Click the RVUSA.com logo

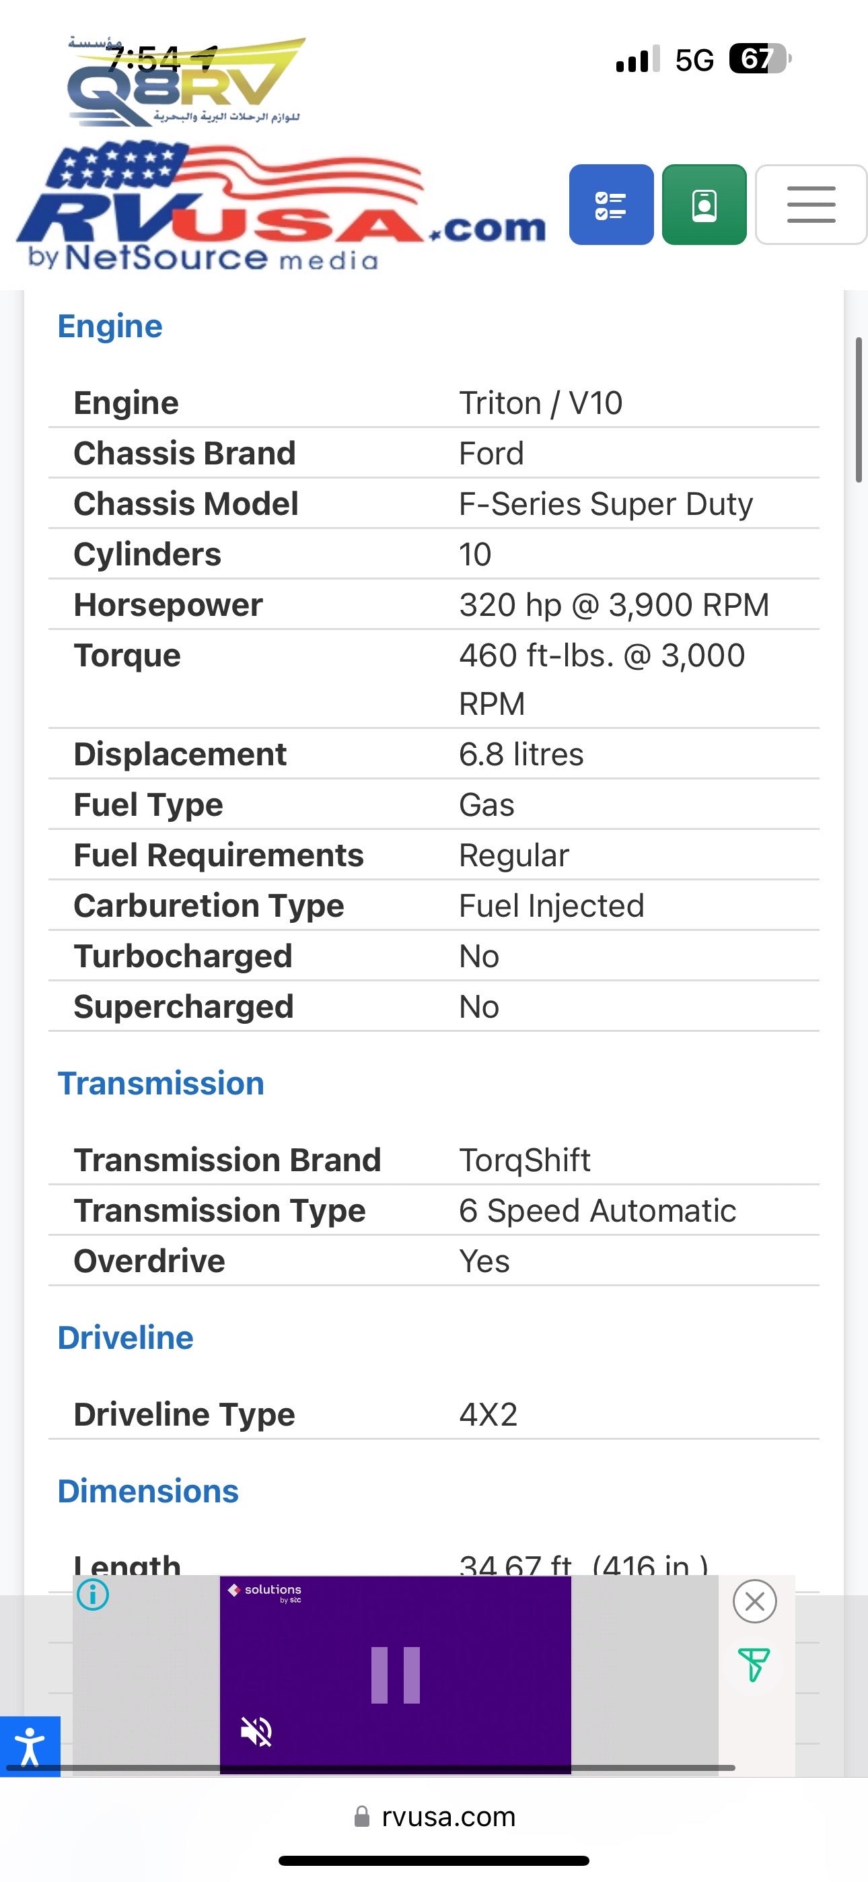[280, 209]
